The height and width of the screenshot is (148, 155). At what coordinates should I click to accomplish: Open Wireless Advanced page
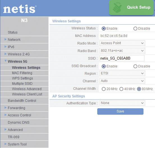coord(27,89)
